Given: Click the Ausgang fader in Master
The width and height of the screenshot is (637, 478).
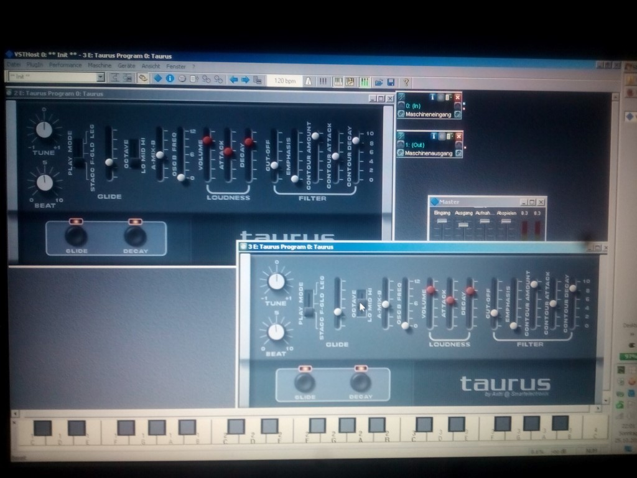Looking at the screenshot, I should [x=463, y=225].
